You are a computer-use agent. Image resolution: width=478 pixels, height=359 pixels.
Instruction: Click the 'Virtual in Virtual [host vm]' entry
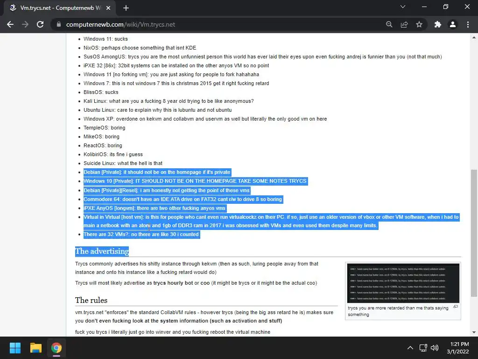click(271, 221)
